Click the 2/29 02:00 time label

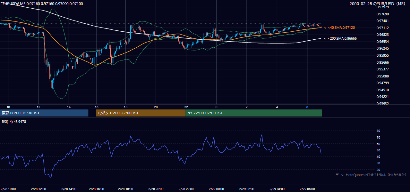(x=247, y=189)
